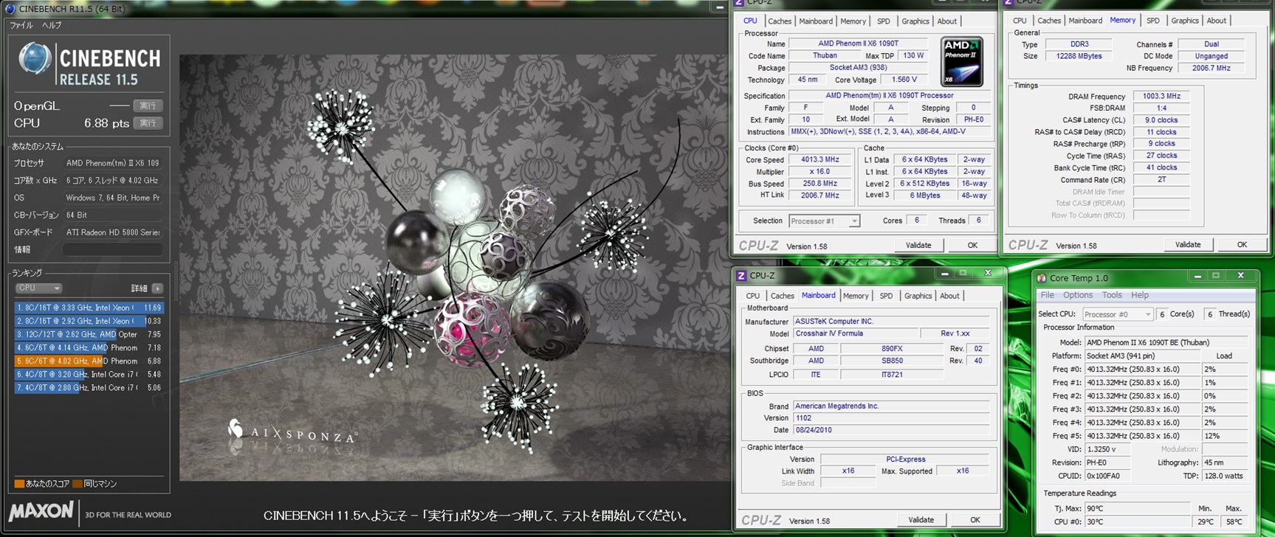The width and height of the screenshot is (1275, 537).
Task: Open the Selection Processor #1 dropdown in CPU-Z
Action: pos(824,221)
